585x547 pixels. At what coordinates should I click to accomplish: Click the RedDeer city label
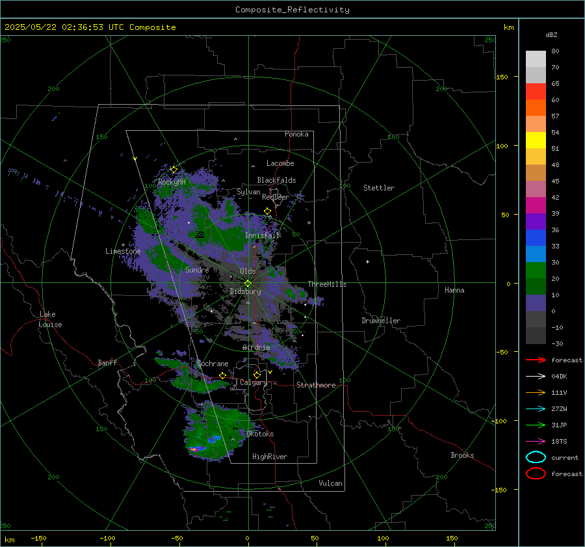click(x=276, y=197)
